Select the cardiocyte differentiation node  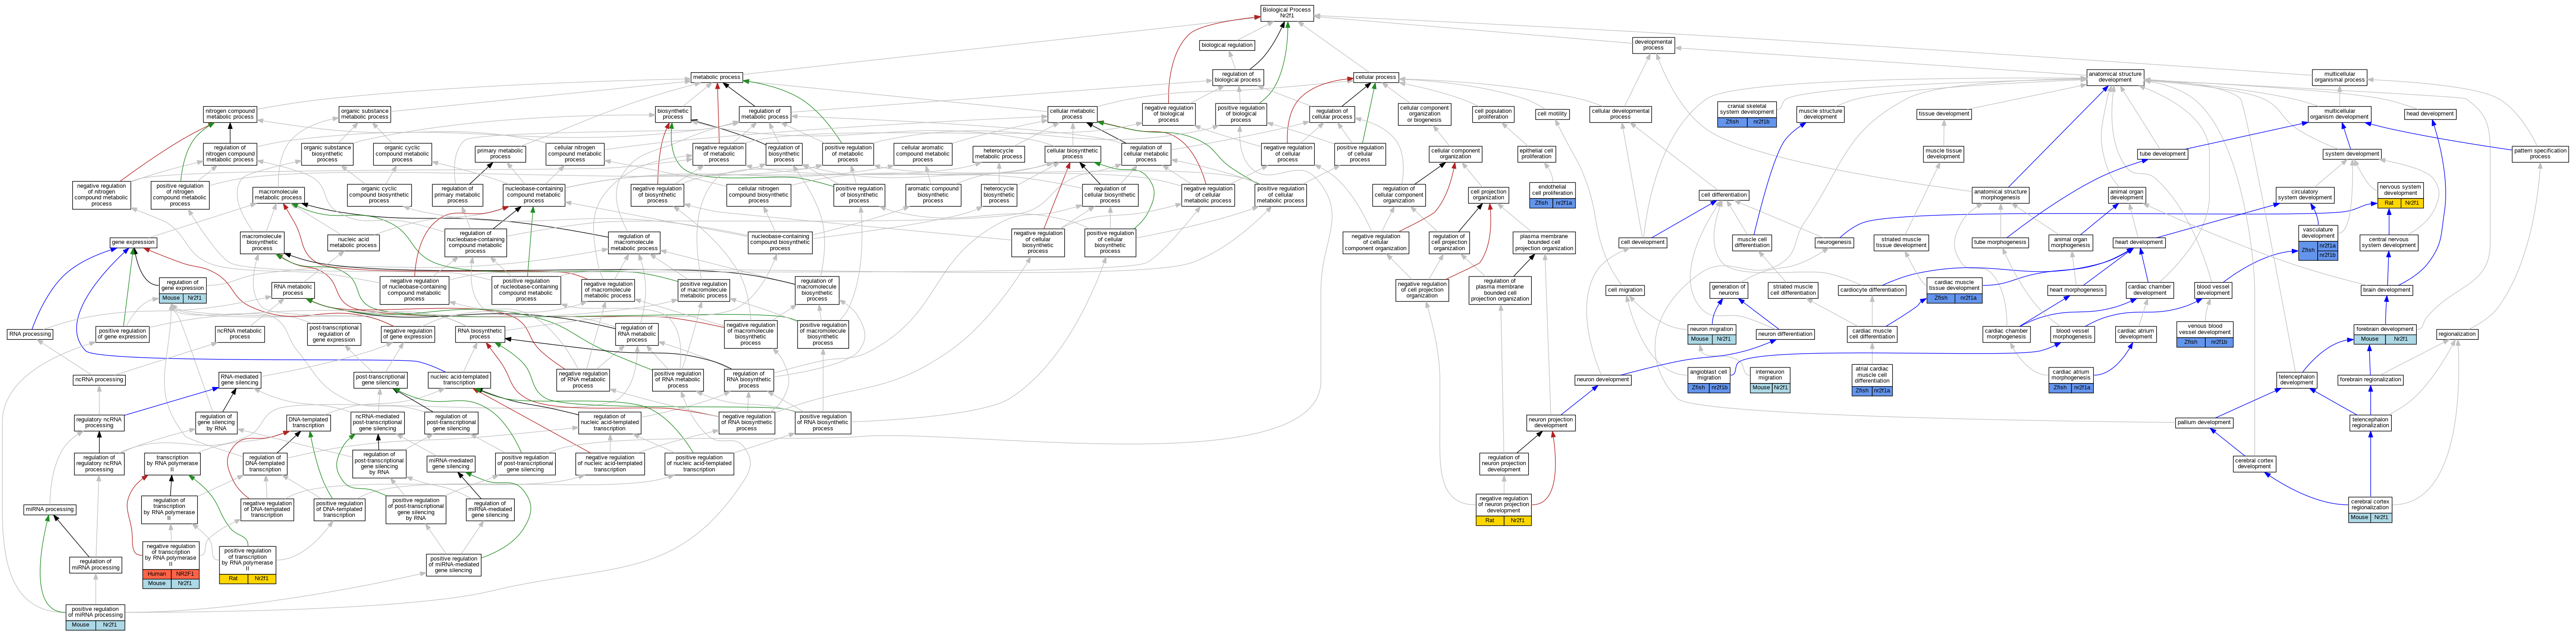(x=1872, y=290)
